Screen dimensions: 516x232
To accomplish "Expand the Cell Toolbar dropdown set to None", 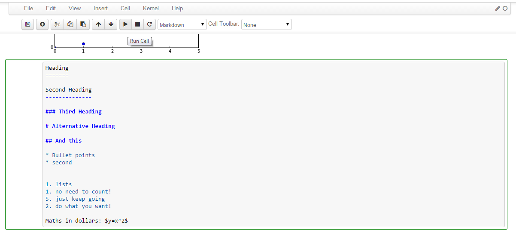I will pos(266,25).
